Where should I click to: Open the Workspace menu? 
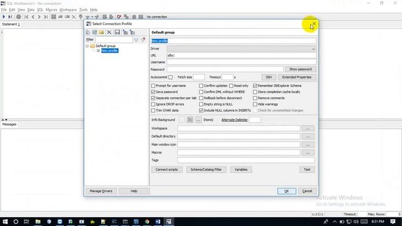click(68, 10)
